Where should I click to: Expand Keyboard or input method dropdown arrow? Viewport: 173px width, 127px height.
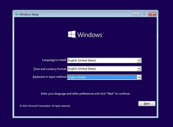tap(139, 77)
